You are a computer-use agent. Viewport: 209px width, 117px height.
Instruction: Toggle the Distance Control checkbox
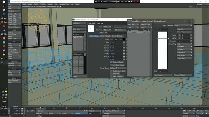(x=111, y=62)
